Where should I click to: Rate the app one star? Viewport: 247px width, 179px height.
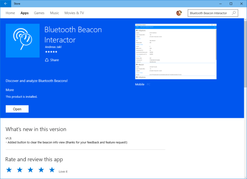9,170
